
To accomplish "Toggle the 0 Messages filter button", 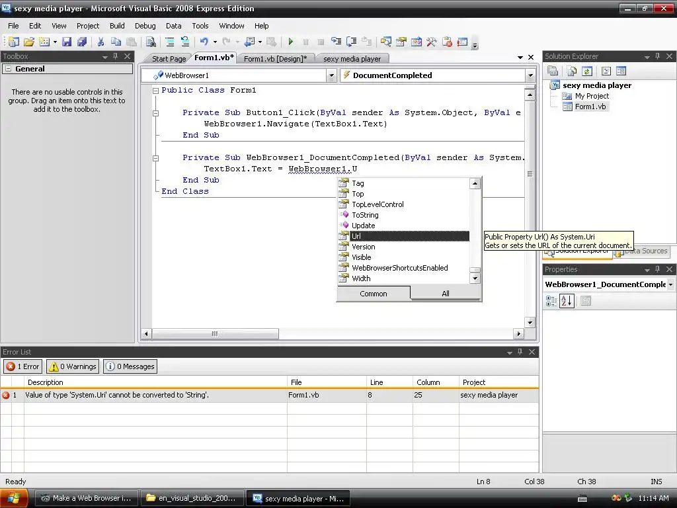I will (x=130, y=366).
